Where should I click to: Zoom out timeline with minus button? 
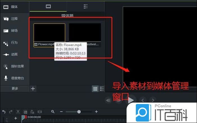pos(61,112)
